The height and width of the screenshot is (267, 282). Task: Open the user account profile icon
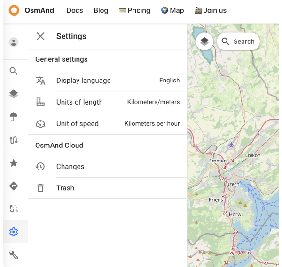pos(14,42)
